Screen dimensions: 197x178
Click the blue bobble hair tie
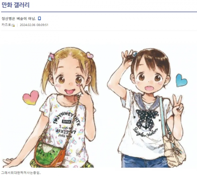coord(135,54)
